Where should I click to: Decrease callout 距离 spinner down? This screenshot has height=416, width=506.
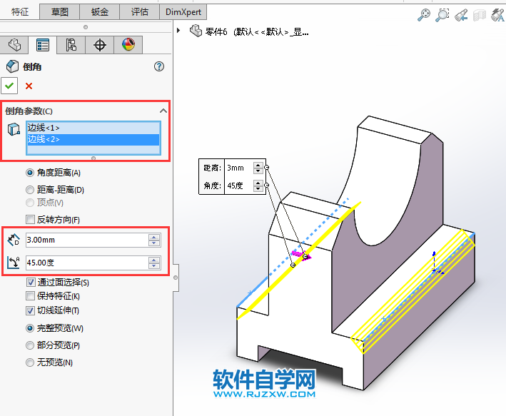[x=258, y=171]
